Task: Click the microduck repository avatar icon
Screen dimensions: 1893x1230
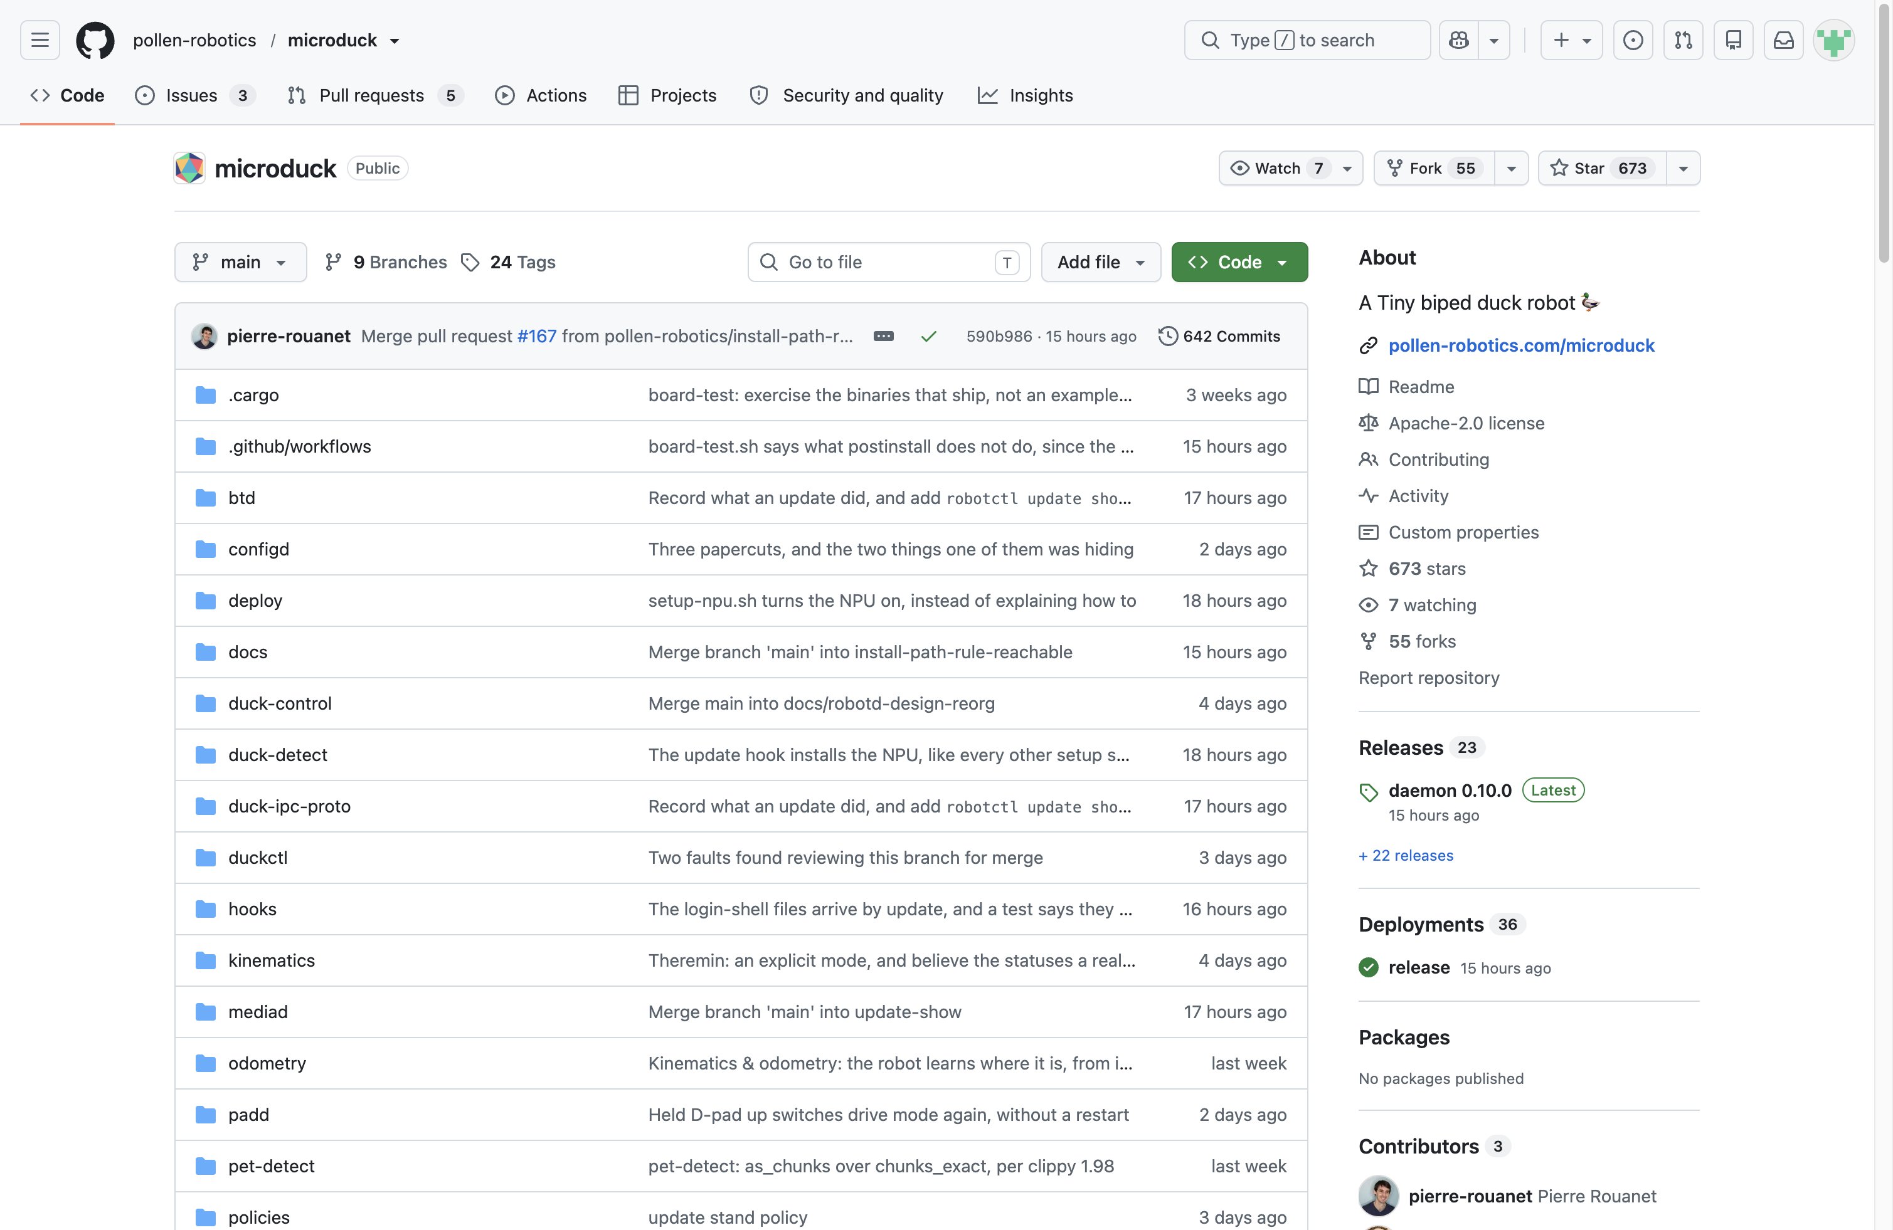Action: (x=189, y=168)
